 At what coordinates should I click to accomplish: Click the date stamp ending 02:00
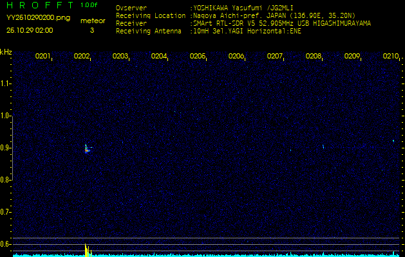(30, 30)
